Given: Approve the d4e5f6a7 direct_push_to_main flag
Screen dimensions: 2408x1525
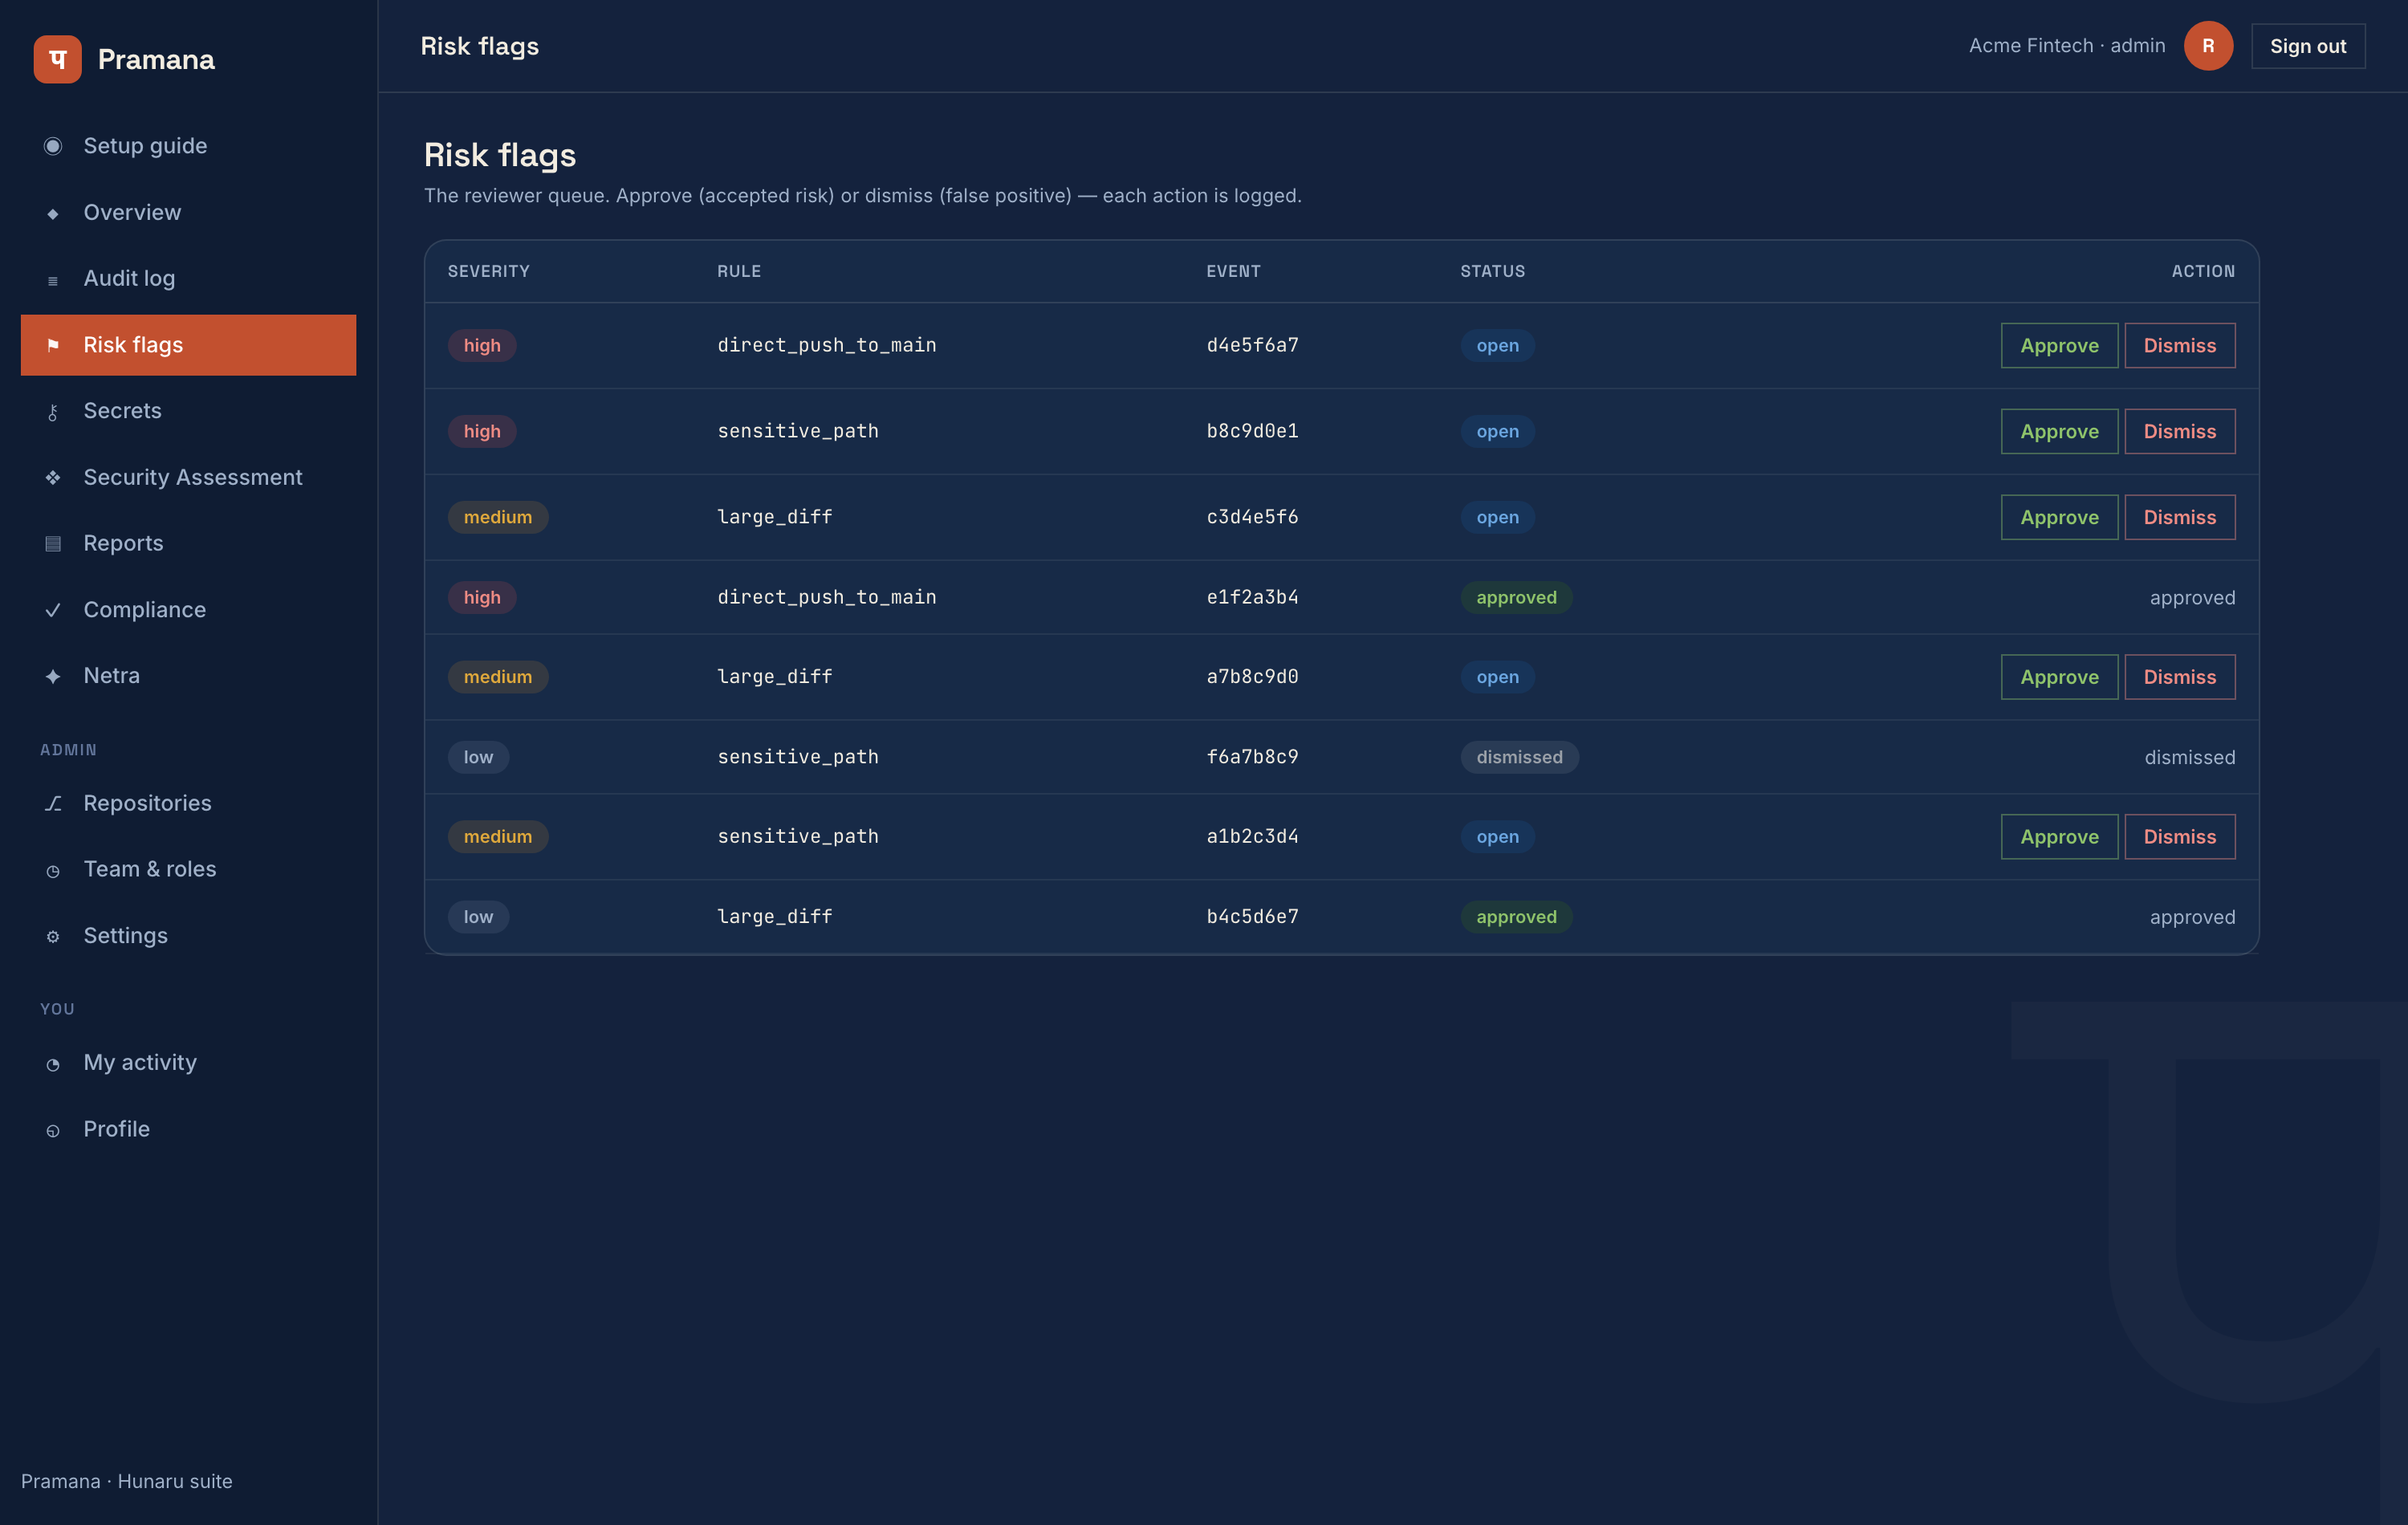Looking at the screenshot, I should coord(2059,345).
